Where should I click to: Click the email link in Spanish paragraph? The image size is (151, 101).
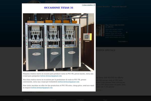tap(51, 76)
